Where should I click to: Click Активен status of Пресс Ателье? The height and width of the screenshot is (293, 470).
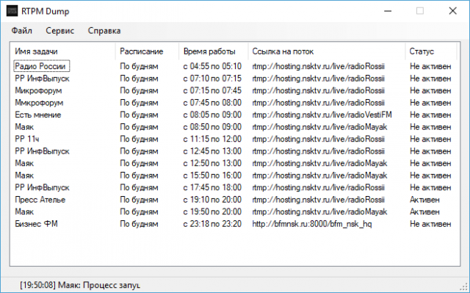point(424,200)
